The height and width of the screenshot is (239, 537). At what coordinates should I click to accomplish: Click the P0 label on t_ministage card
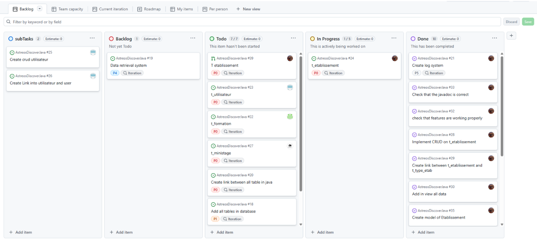click(x=215, y=160)
